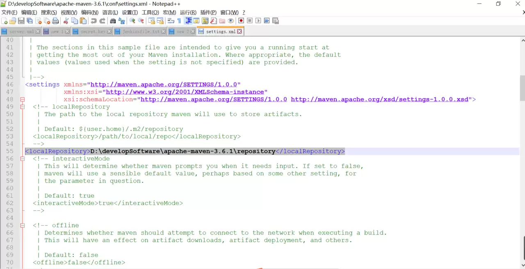This screenshot has height=269, width=525.
Task: Start recording a macro
Action: click(241, 21)
